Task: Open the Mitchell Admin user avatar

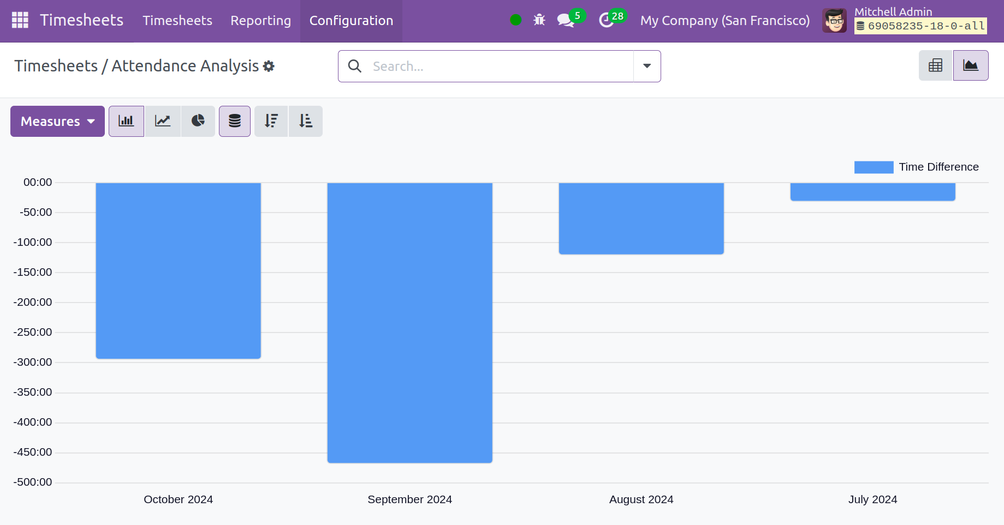Action: click(x=834, y=21)
